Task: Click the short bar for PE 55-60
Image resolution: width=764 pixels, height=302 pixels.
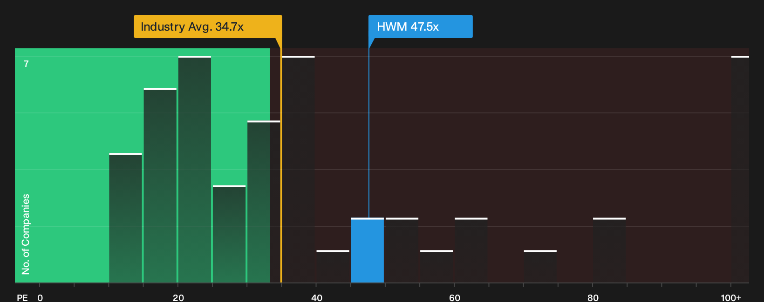Action: 437,267
